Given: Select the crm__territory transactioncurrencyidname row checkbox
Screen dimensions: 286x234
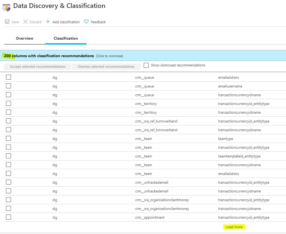Looking at the screenshot, I should [x=8, y=112].
